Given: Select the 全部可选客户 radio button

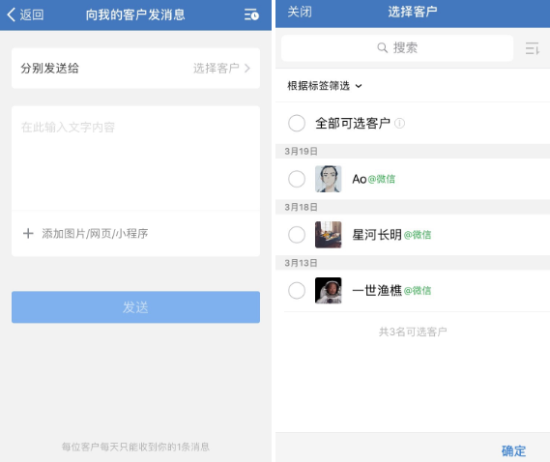Looking at the screenshot, I should pos(297,123).
